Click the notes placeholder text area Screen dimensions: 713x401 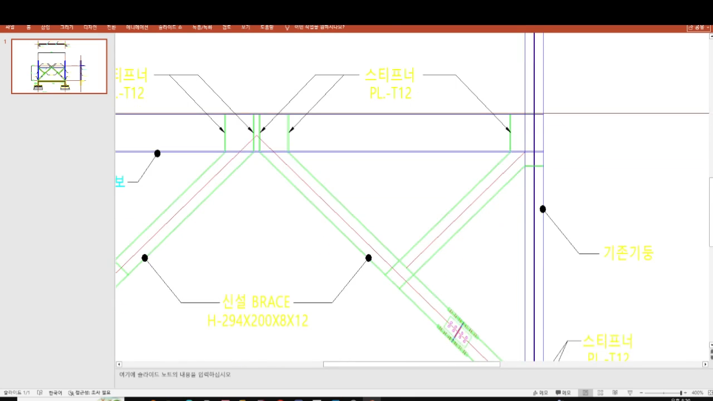click(x=175, y=375)
